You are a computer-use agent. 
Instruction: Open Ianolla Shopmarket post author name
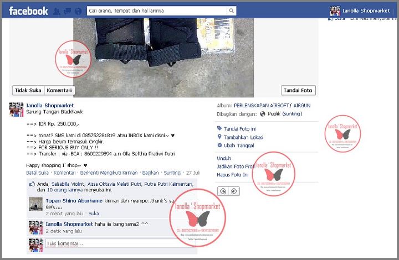pyautogui.click(x=50, y=105)
